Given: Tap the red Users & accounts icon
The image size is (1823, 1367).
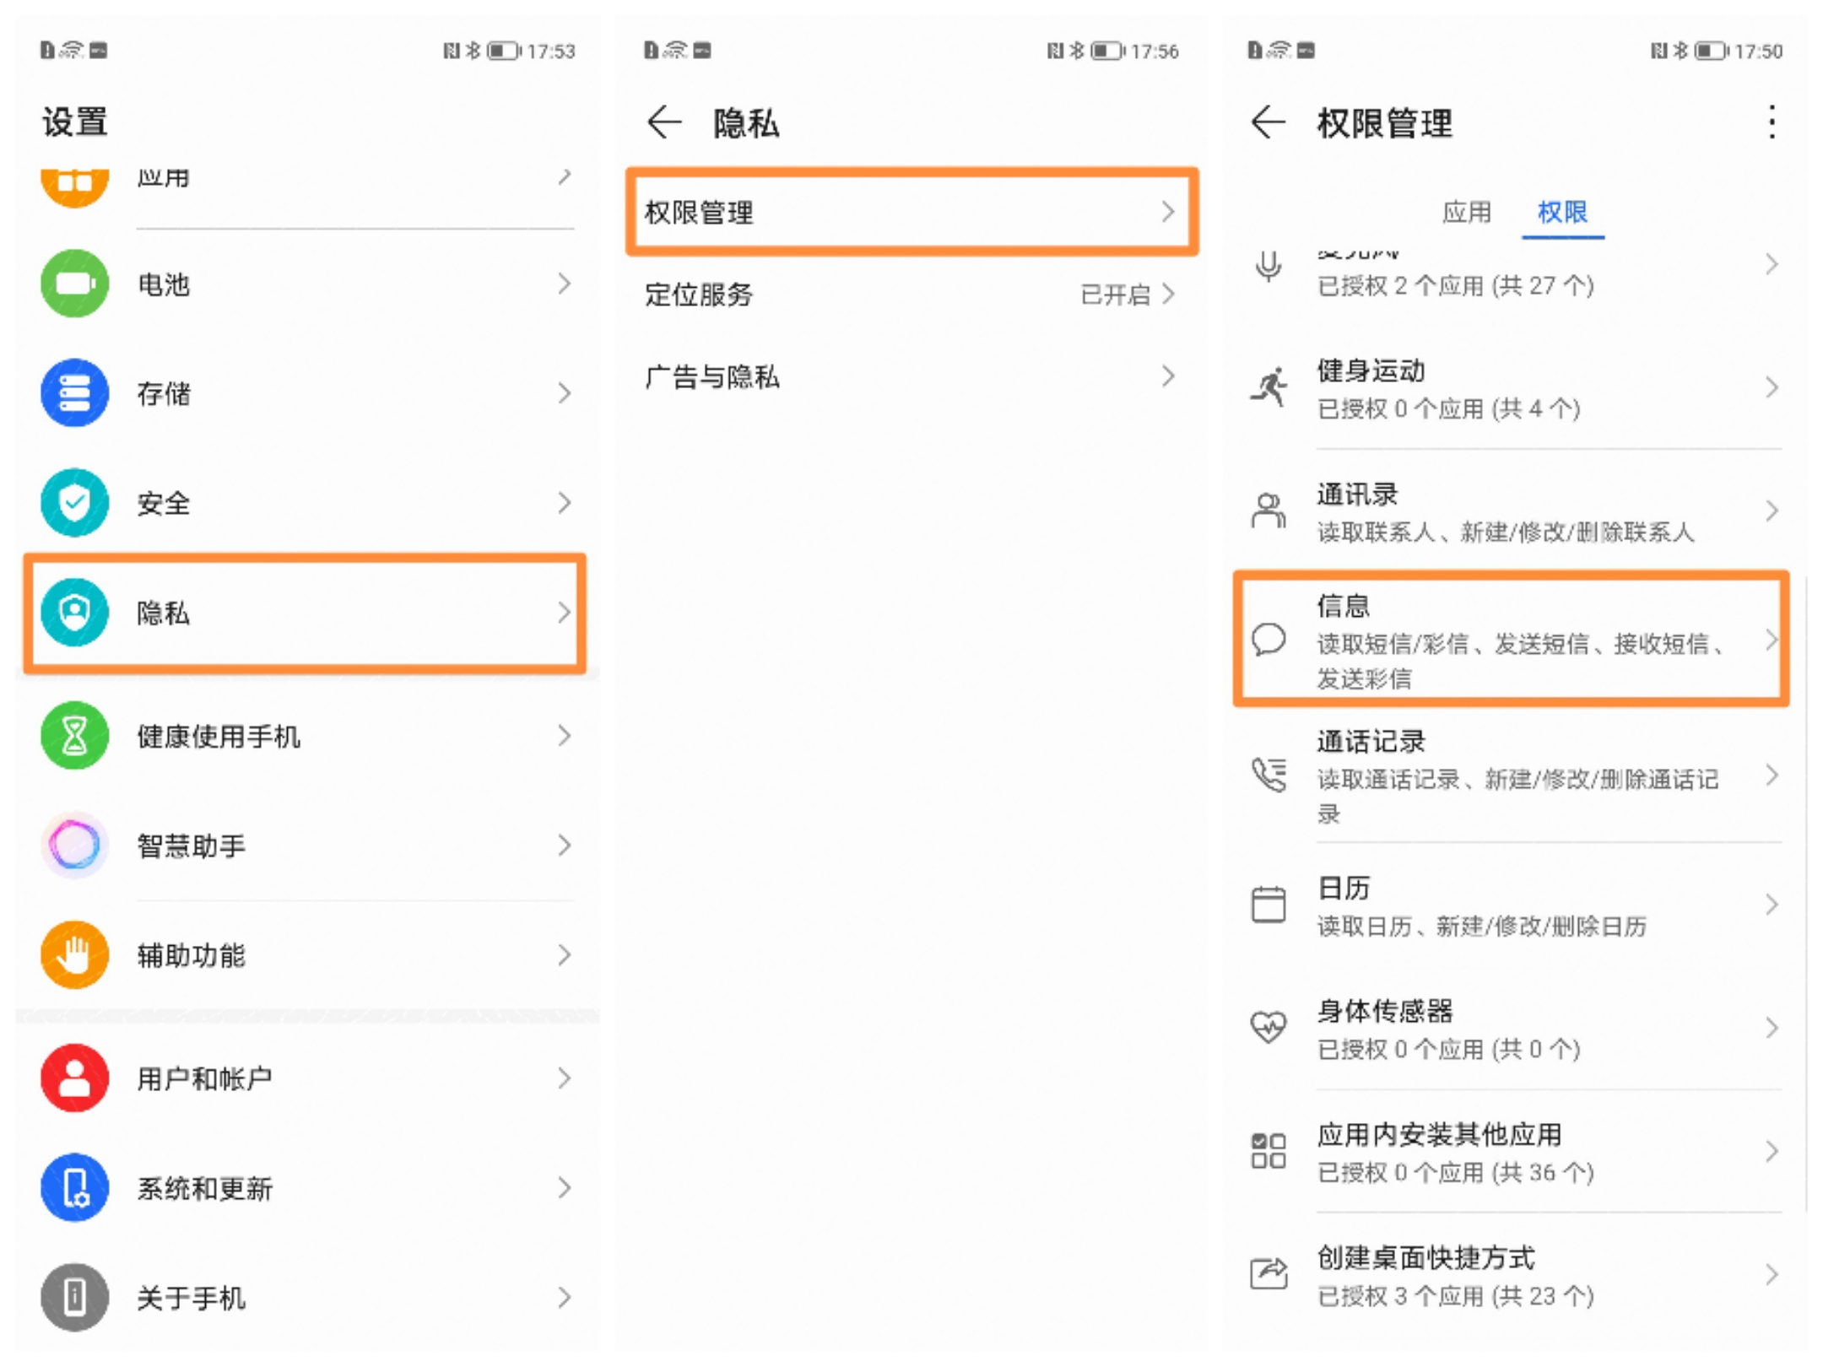Looking at the screenshot, I should (74, 1078).
